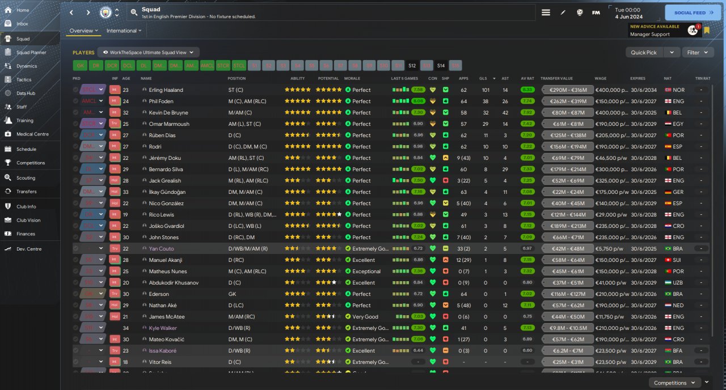Select the GK position slot button
Image resolution: width=726 pixels, height=390 pixels.
tap(80, 65)
